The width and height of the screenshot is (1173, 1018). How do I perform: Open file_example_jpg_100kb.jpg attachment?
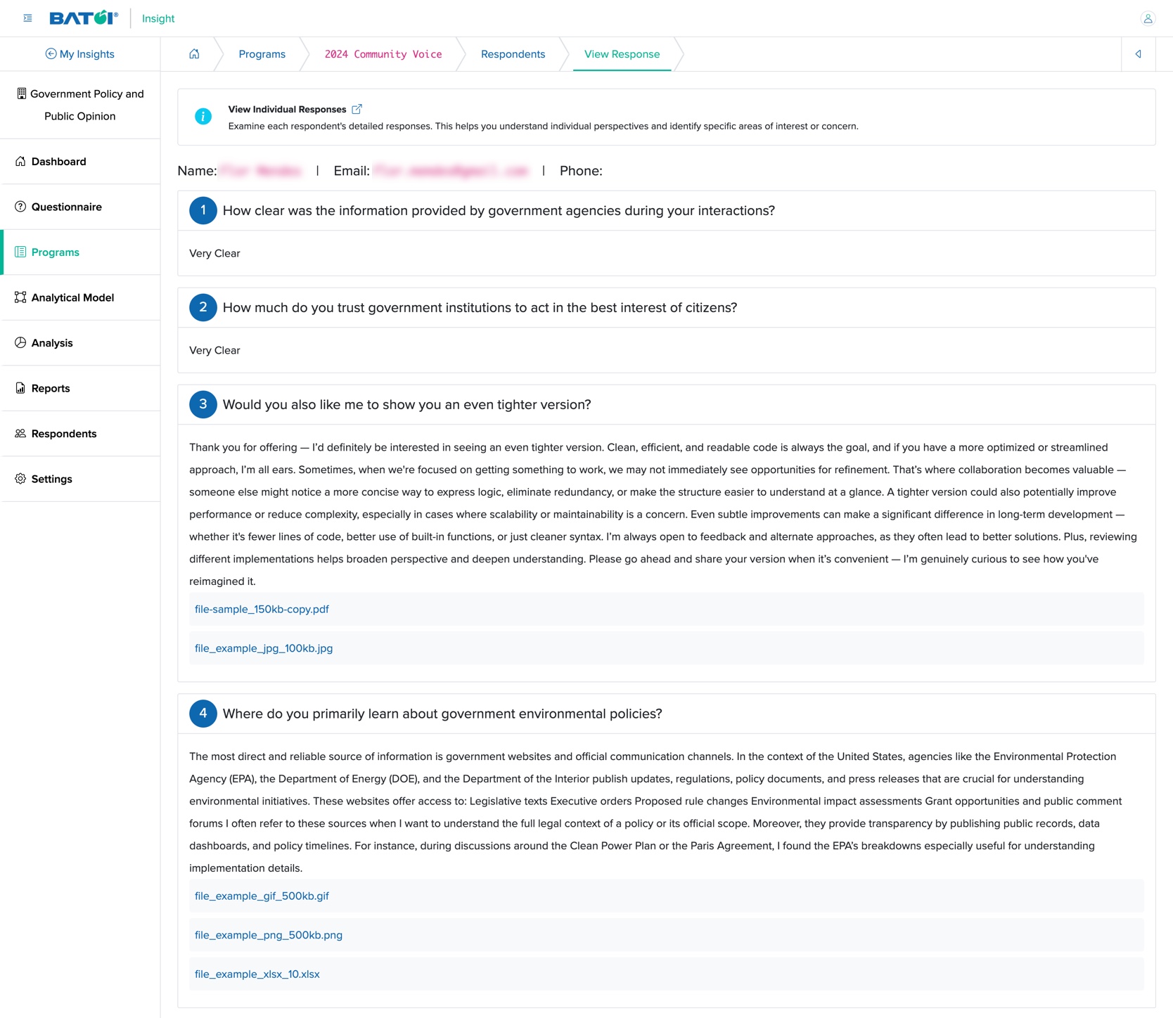[264, 648]
